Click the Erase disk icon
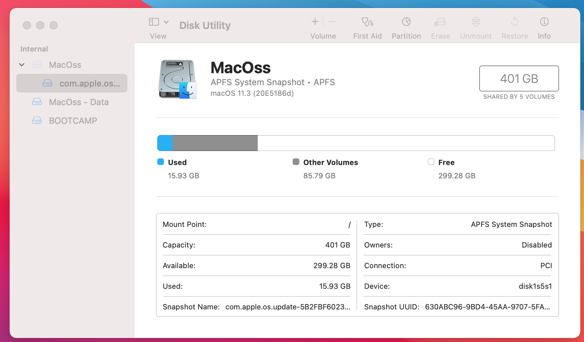 point(440,22)
